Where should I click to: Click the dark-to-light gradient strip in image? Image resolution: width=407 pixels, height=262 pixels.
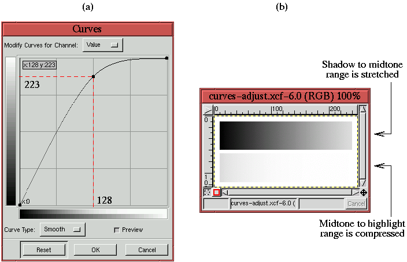[x=286, y=135]
